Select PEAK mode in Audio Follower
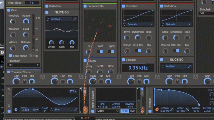This screenshot has width=214, height=120. (x=125, y=111)
